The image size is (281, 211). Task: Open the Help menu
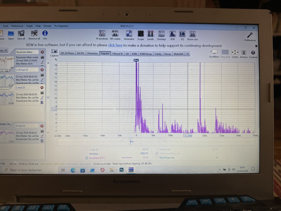point(38,26)
